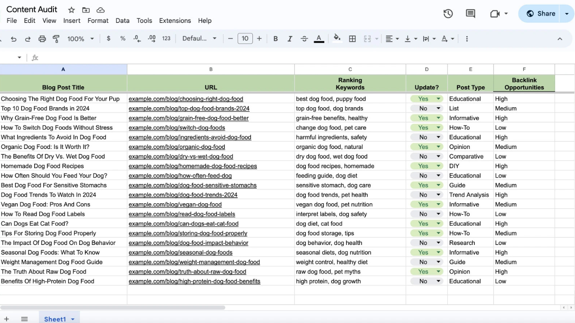
Task: Open the font family dropdown
Action: coord(199,39)
